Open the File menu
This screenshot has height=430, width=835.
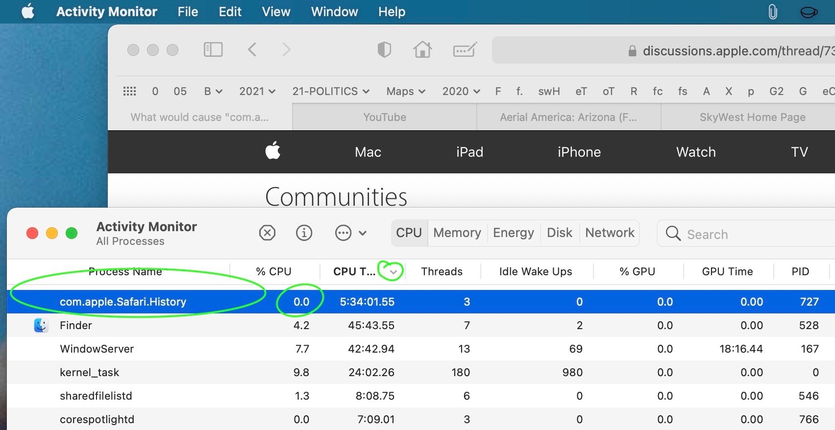[x=188, y=12]
